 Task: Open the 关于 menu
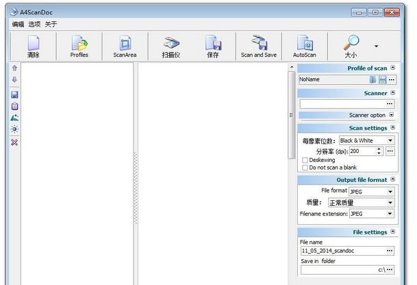[x=51, y=24]
